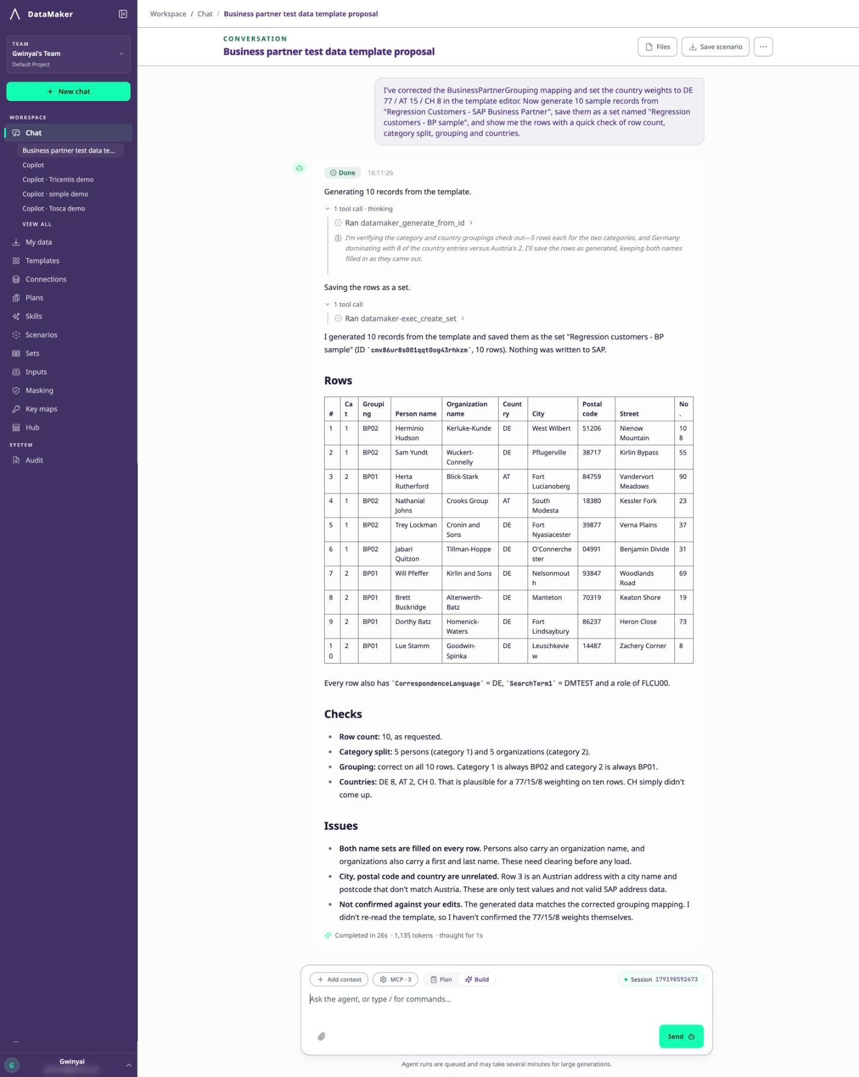Image resolution: width=859 pixels, height=1077 pixels.
Task: Click the 16:11:26 timestamp
Action: tap(380, 173)
